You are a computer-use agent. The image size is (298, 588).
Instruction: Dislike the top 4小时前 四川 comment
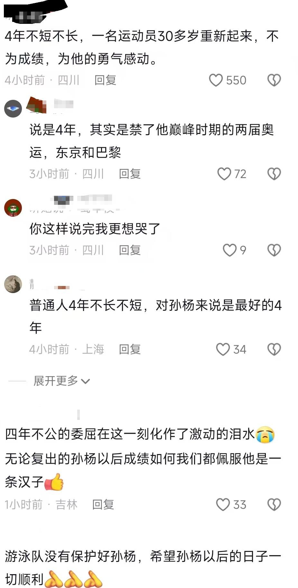point(274,80)
